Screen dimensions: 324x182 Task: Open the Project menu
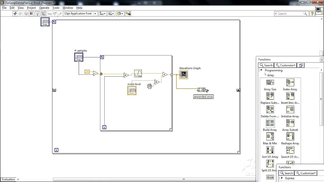[31, 8]
